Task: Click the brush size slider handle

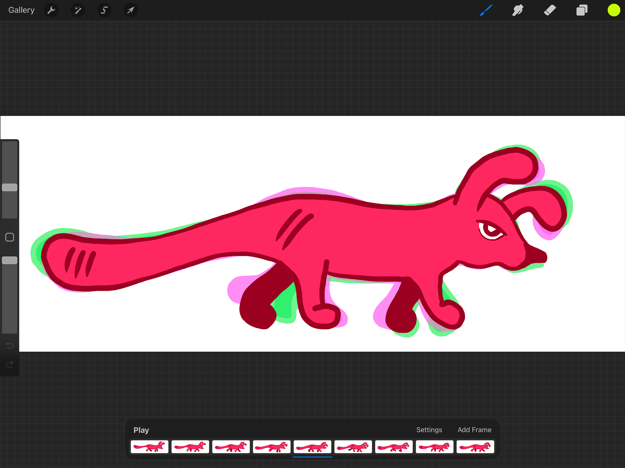Action: (x=10, y=187)
